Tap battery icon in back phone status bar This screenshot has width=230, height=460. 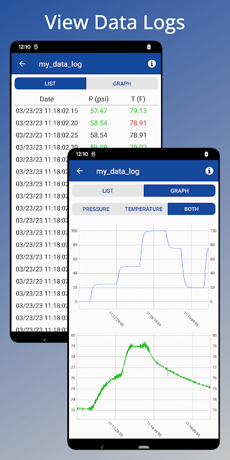[149, 47]
